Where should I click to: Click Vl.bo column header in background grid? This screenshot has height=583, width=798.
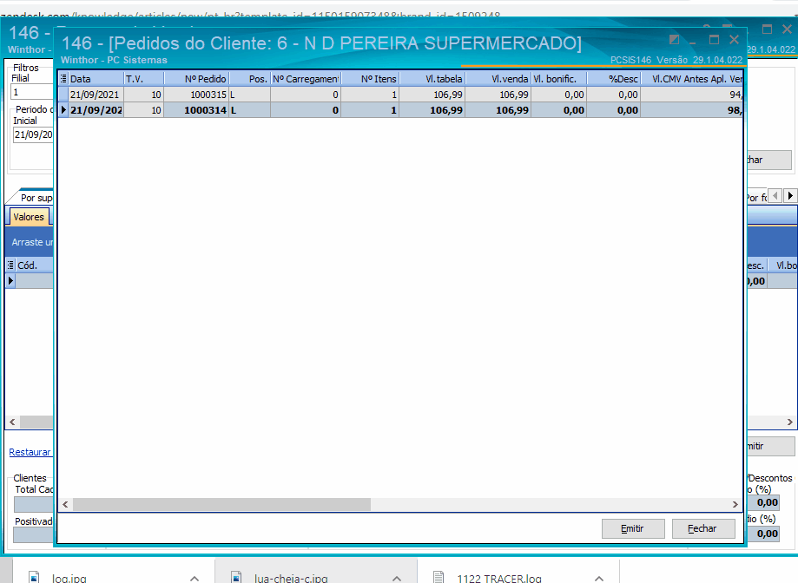coord(782,265)
